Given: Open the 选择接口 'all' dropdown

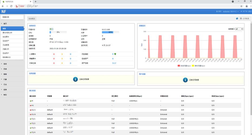Looking at the screenshot, I should point(239,29).
